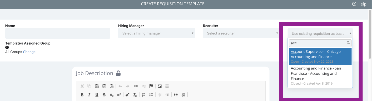The width and height of the screenshot is (372, 101).
Task: Open the Recruiter dropdown
Action: [241, 33]
